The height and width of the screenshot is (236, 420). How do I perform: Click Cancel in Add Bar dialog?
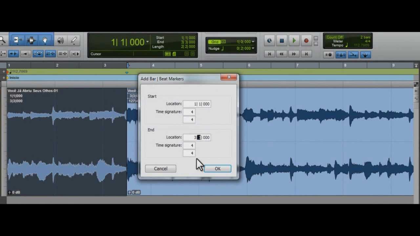[x=160, y=168]
